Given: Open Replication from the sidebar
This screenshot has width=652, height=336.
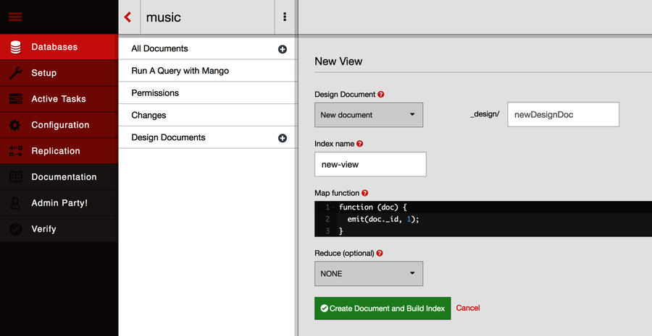Looking at the screenshot, I should pyautogui.click(x=59, y=152).
